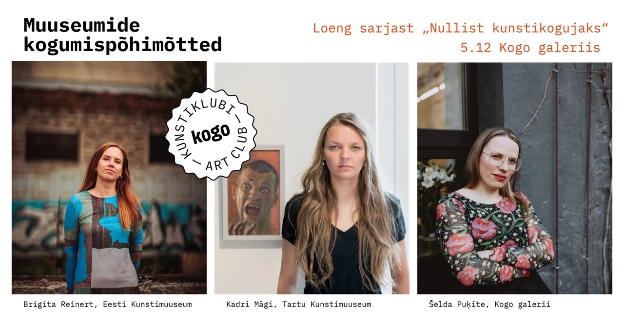Select the photo of the woman in blue patterned top
The height and width of the screenshot is (326, 624).
[109, 178]
